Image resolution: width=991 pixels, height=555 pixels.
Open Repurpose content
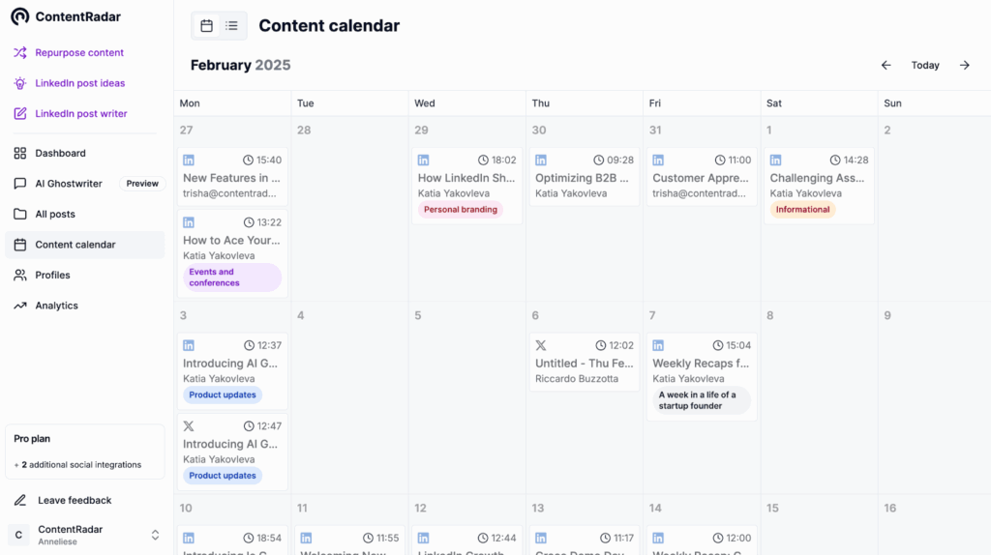[x=79, y=52]
